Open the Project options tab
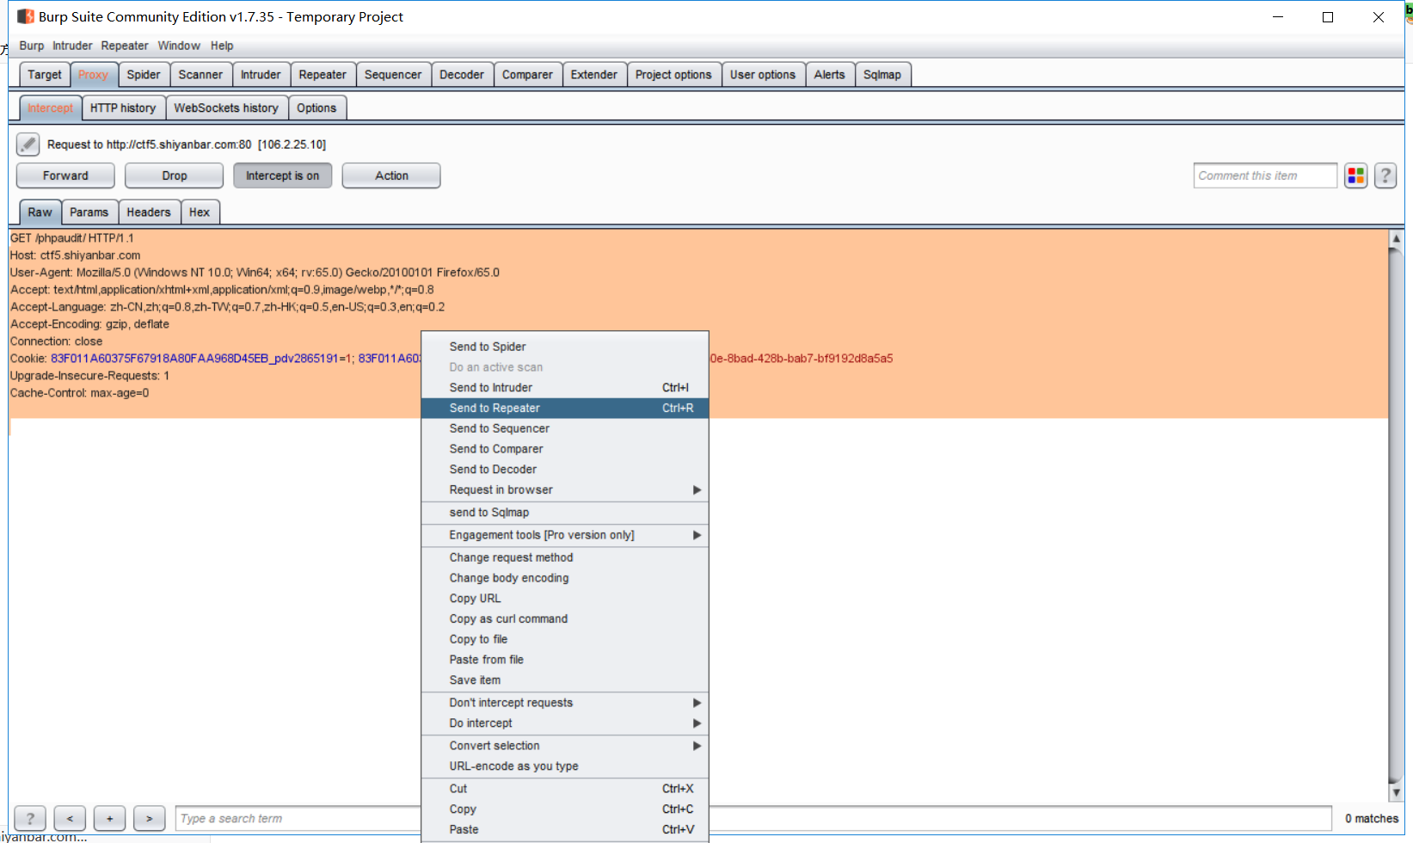1413x843 pixels. tap(673, 75)
